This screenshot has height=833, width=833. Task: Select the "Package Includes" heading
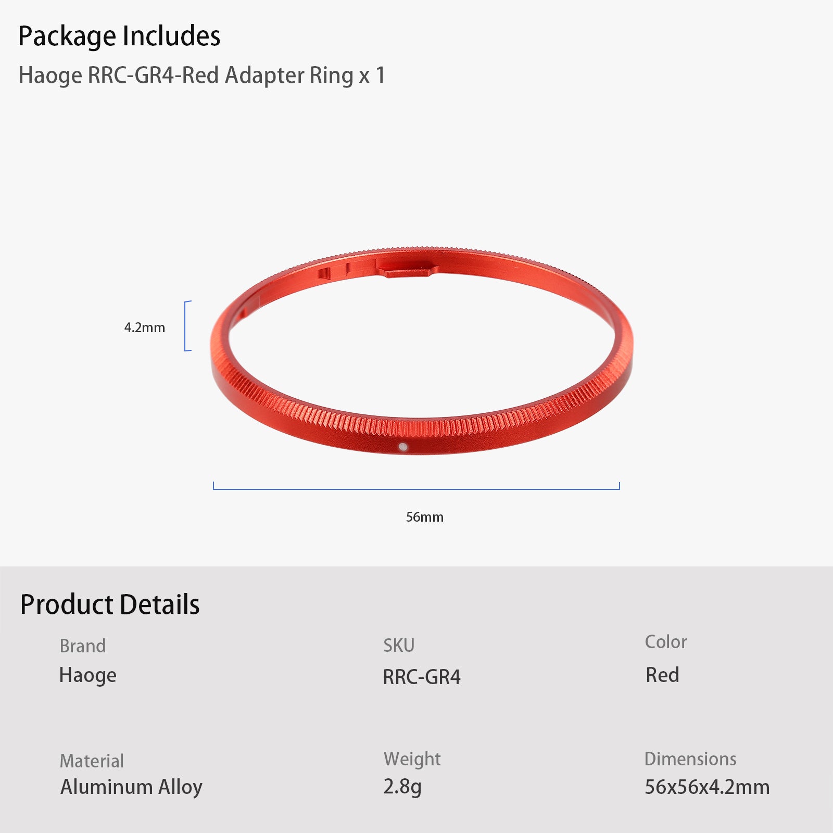[119, 36]
